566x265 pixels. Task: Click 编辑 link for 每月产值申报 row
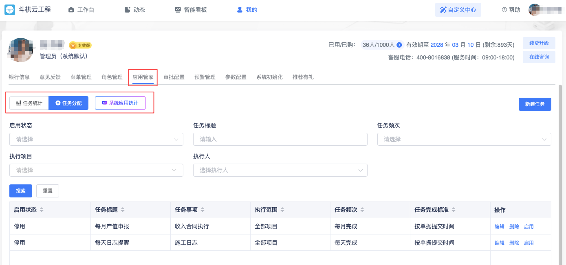click(499, 227)
